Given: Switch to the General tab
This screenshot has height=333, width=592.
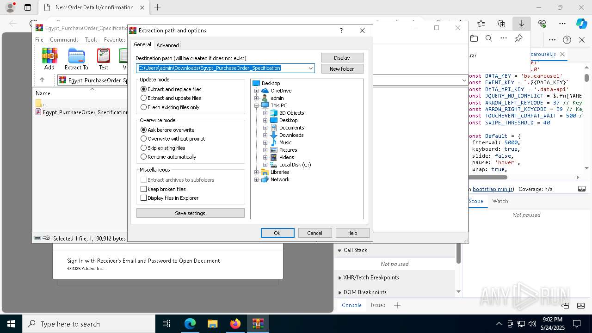Looking at the screenshot, I should tap(142, 44).
